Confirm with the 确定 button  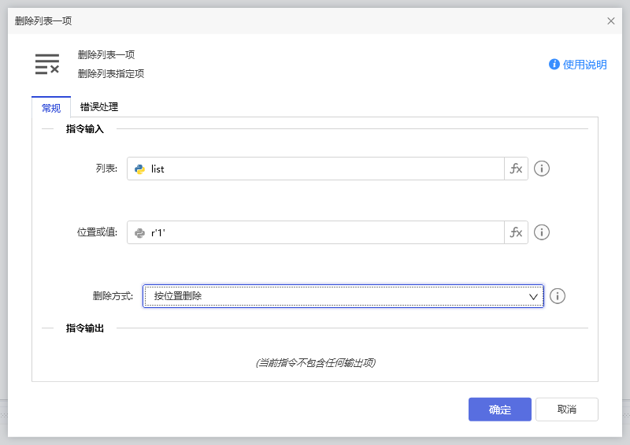(500, 410)
